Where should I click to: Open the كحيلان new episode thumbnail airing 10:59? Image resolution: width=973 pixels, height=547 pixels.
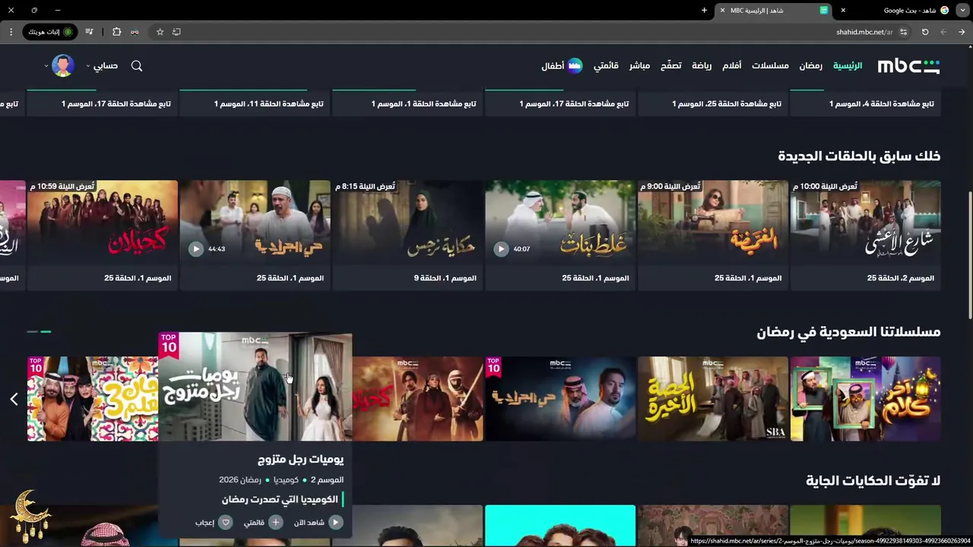[103, 222]
